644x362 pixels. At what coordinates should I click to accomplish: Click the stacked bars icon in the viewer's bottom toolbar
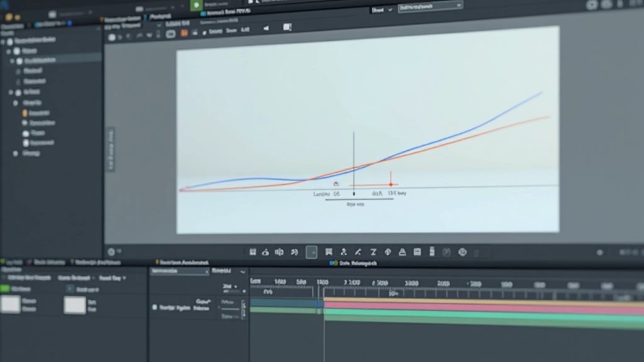point(432,251)
